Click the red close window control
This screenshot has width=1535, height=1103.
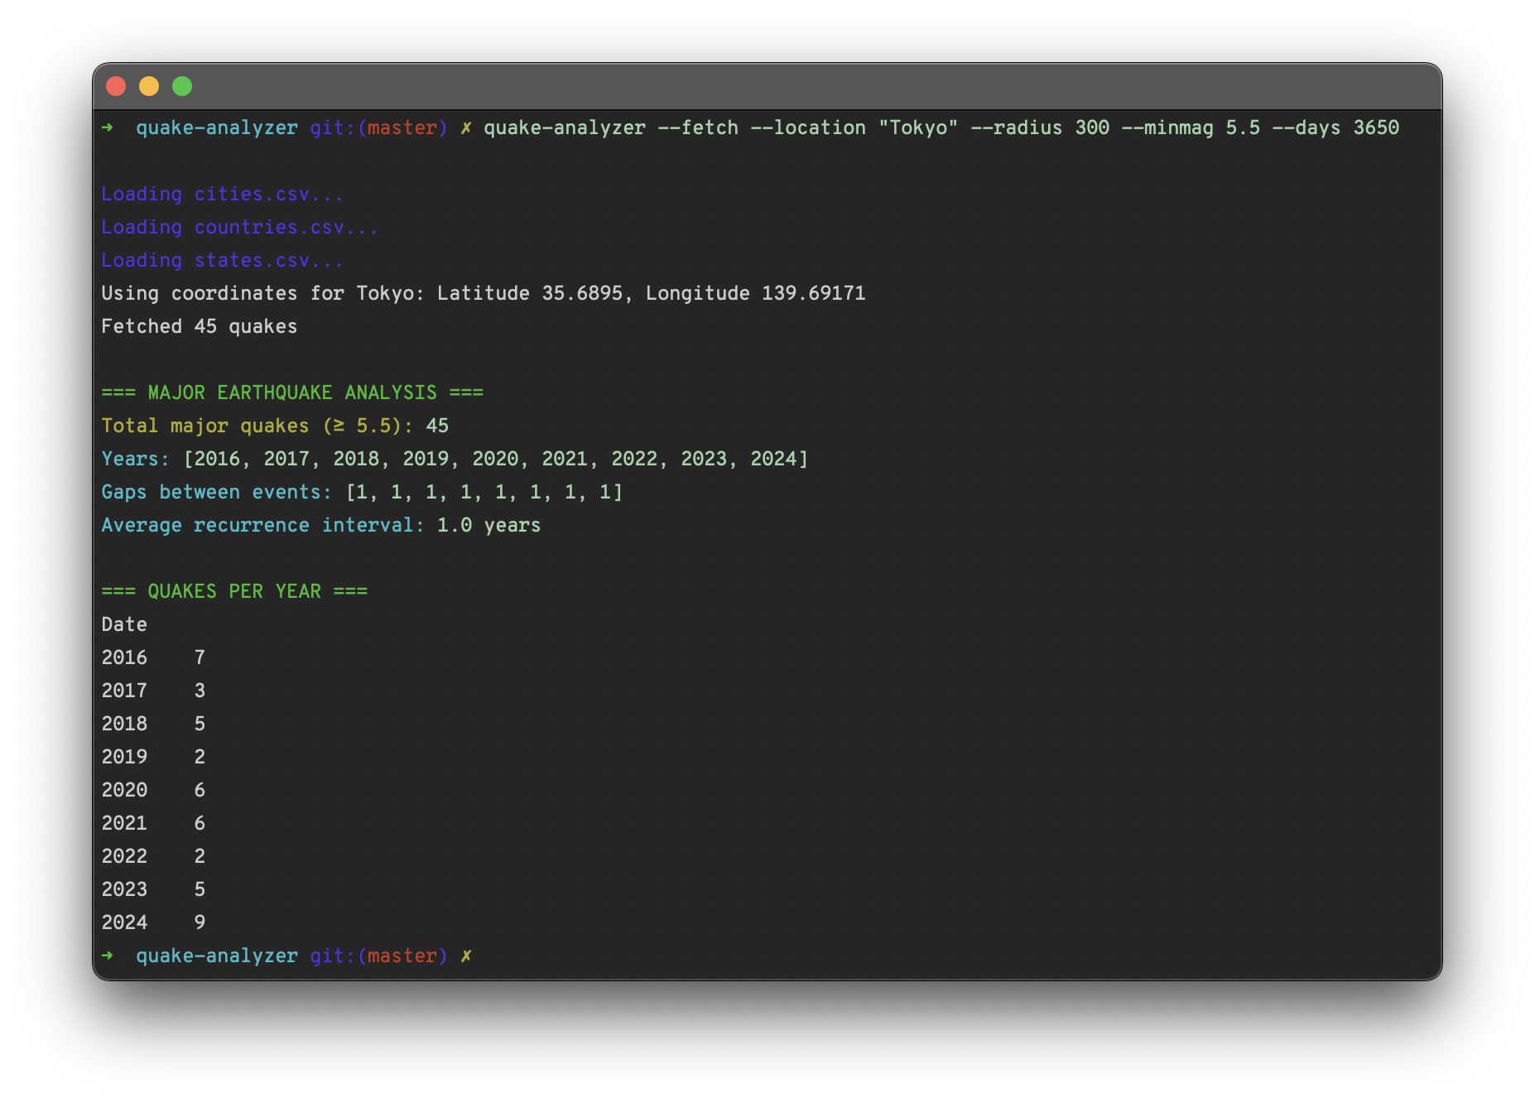pos(117,86)
